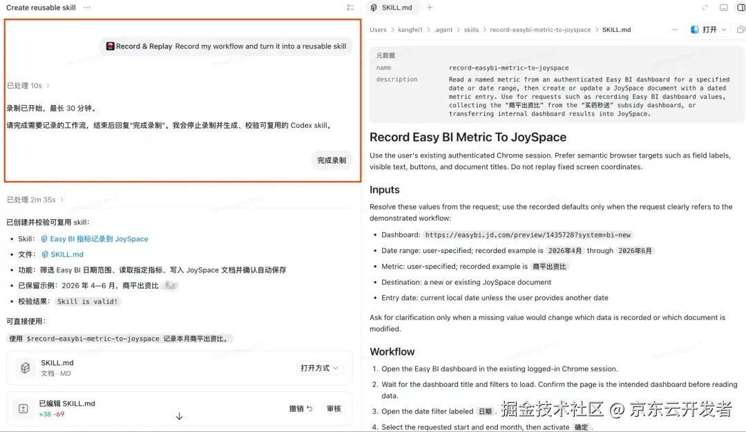Click the 2026年6月 date code chip
The width and height of the screenshot is (746, 432).
pos(635,250)
